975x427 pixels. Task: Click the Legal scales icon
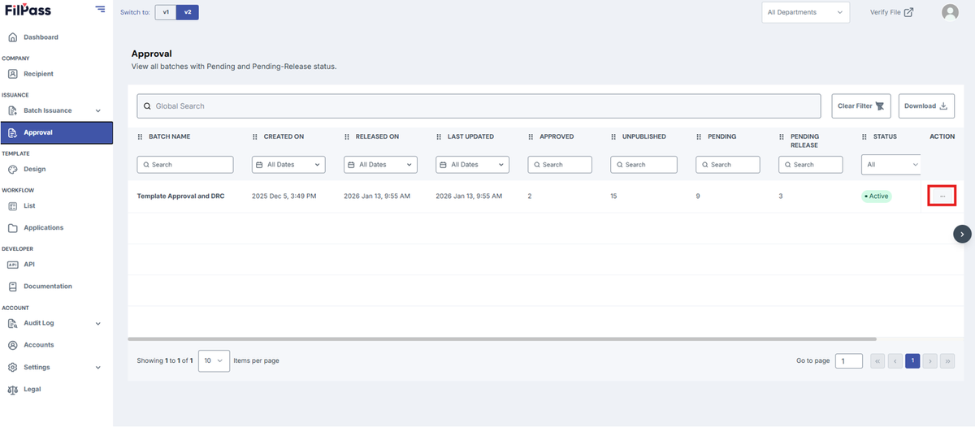coord(12,389)
